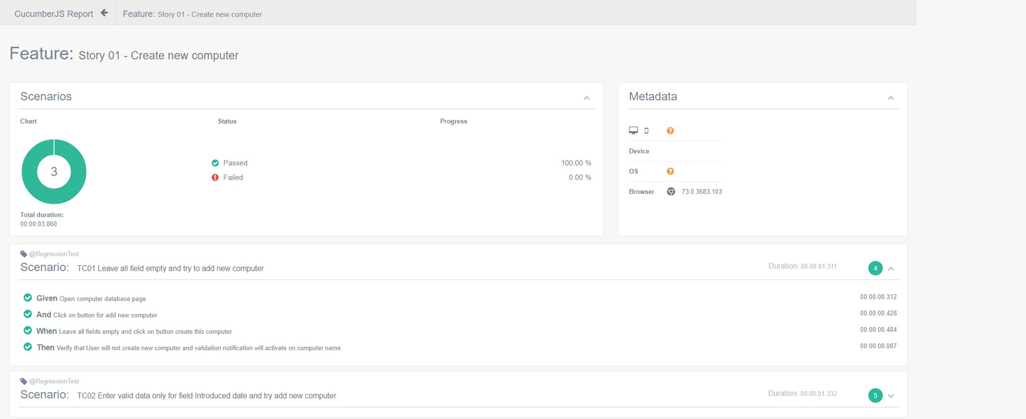This screenshot has height=419, width=1026.
Task: Collapse the TC01 scenario steps
Action: click(891, 269)
